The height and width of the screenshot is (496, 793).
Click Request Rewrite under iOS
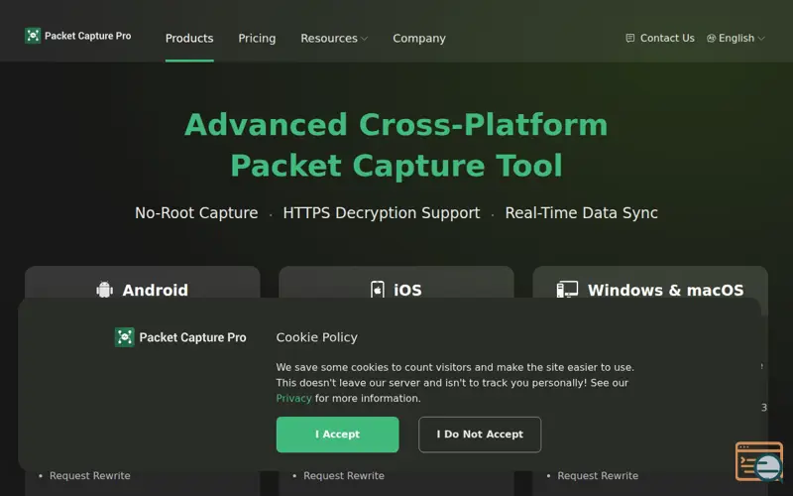point(344,476)
